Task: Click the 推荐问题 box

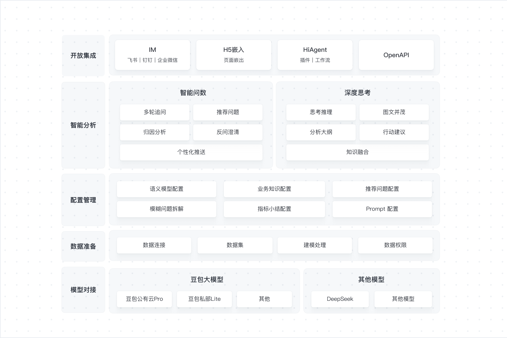Action: pyautogui.click(x=228, y=112)
